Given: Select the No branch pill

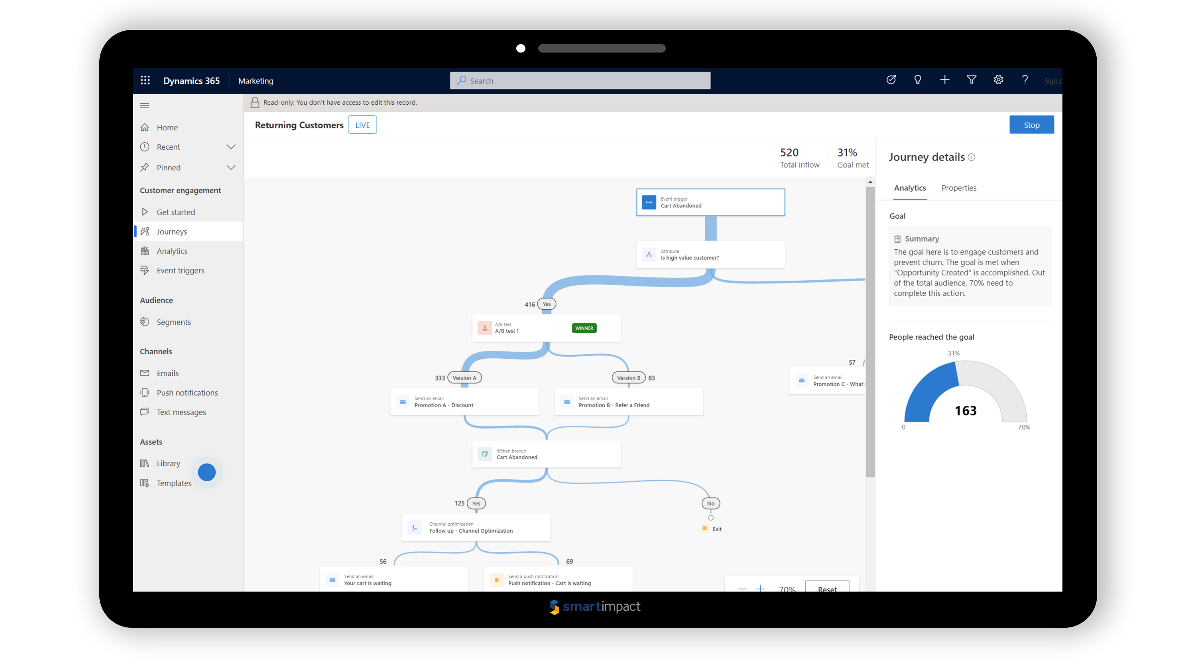Looking at the screenshot, I should [x=710, y=503].
